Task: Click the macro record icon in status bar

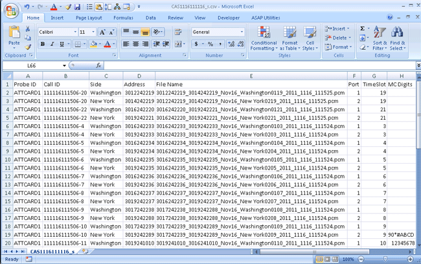Action: pos(28,259)
